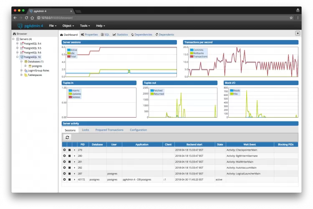Collapse the Servers (4) tree node
The image size is (313, 209).
point(13,39)
